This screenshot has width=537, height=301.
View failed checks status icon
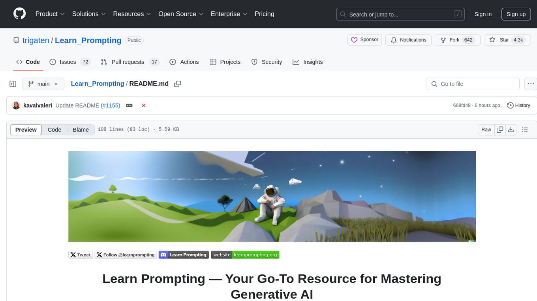click(x=144, y=105)
